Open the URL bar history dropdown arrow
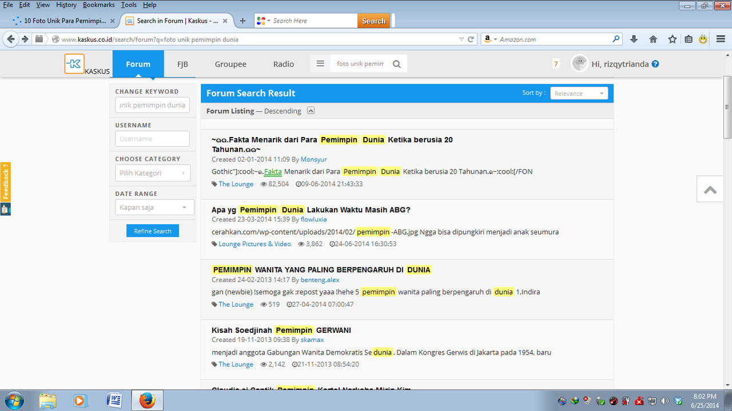The image size is (732, 411). pos(462,39)
